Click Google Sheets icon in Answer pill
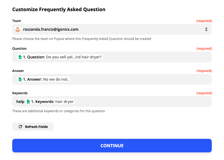 coord(20,79)
